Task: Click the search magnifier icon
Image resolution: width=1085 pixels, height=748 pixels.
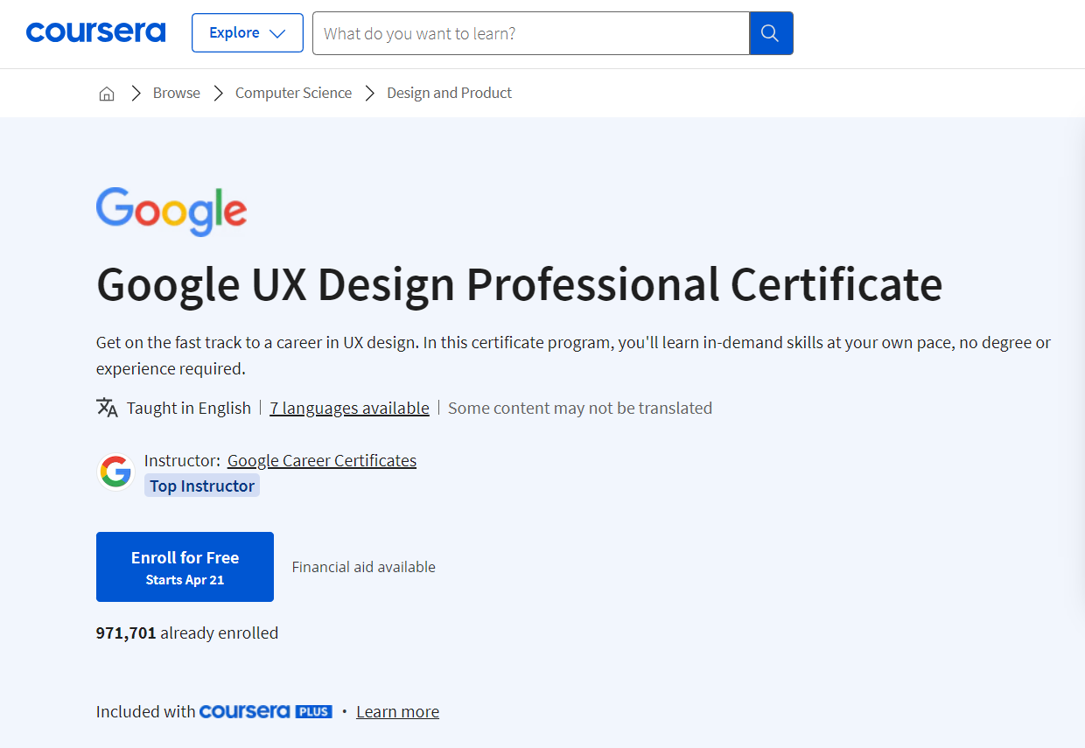Action: tap(770, 32)
